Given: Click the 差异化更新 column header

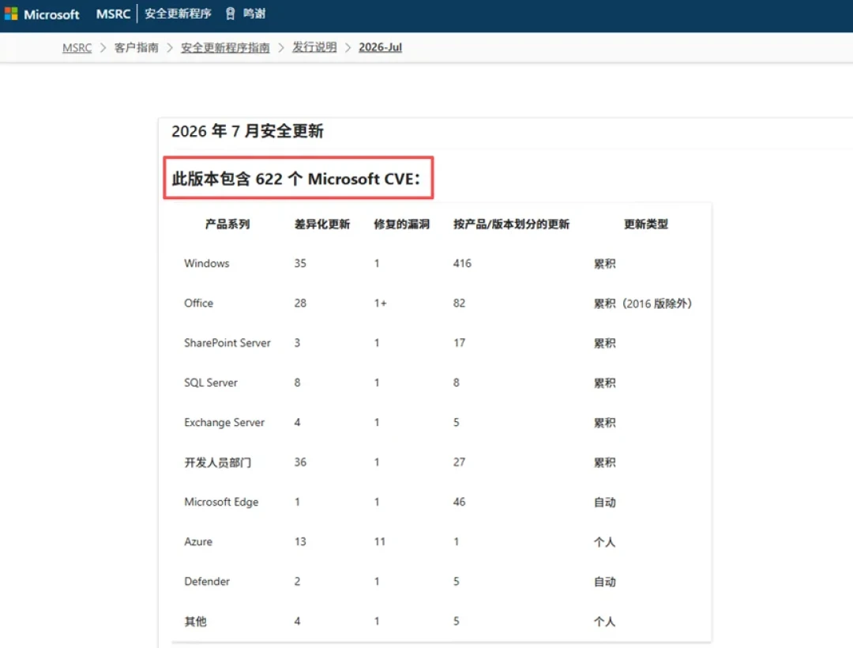Looking at the screenshot, I should pyautogui.click(x=322, y=224).
